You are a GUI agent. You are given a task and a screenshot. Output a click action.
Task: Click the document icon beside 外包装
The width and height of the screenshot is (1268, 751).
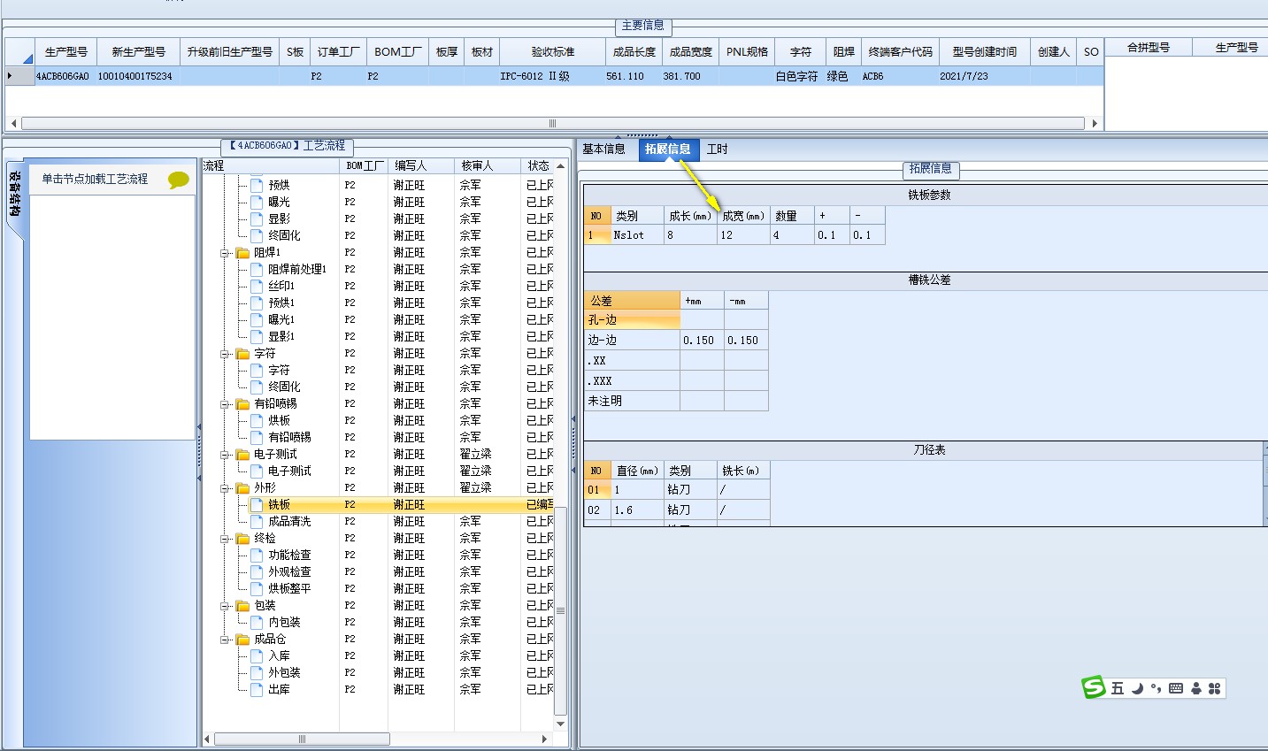[x=257, y=673]
